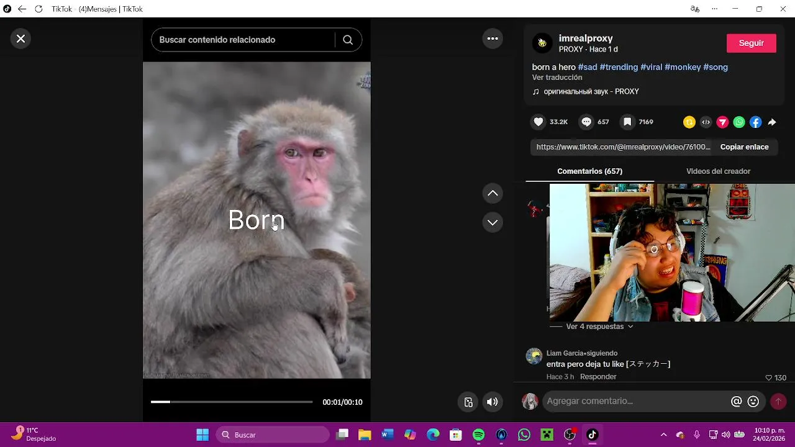Open OBS Studio from the taskbar
Image resolution: width=795 pixels, height=447 pixels.
coord(570,435)
